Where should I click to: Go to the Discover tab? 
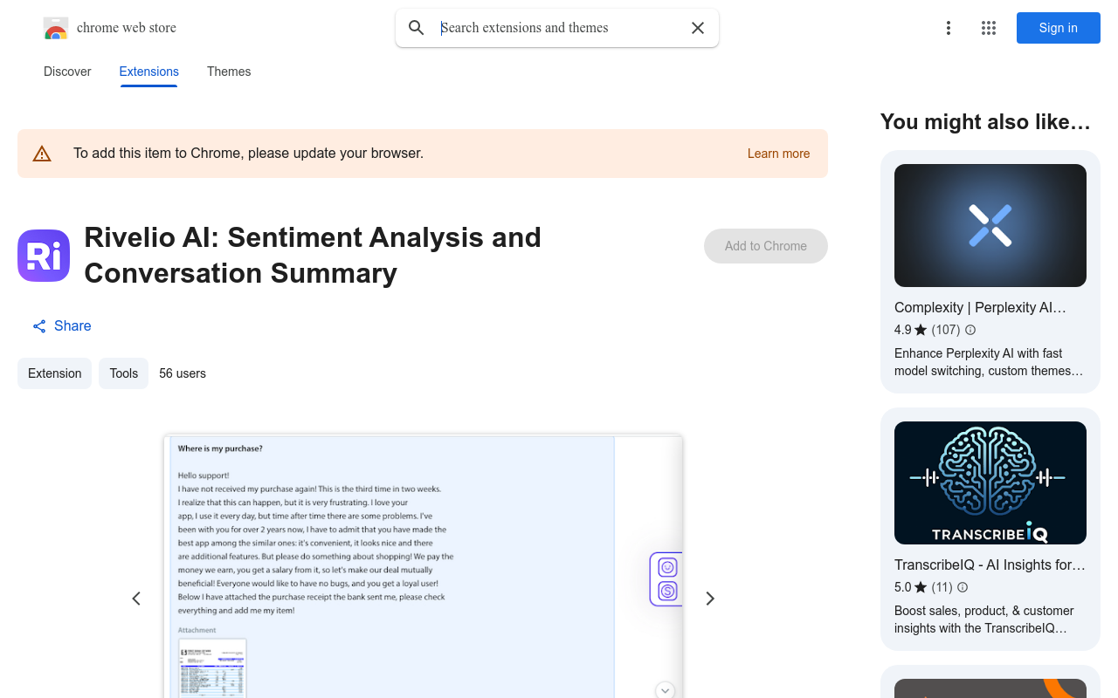[67, 72]
